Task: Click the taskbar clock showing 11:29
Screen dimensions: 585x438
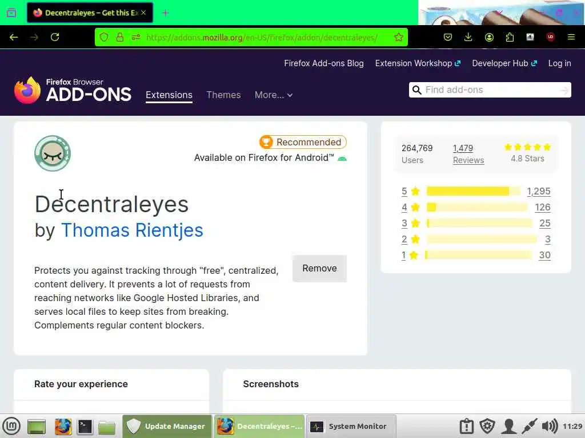Action: 572,426
